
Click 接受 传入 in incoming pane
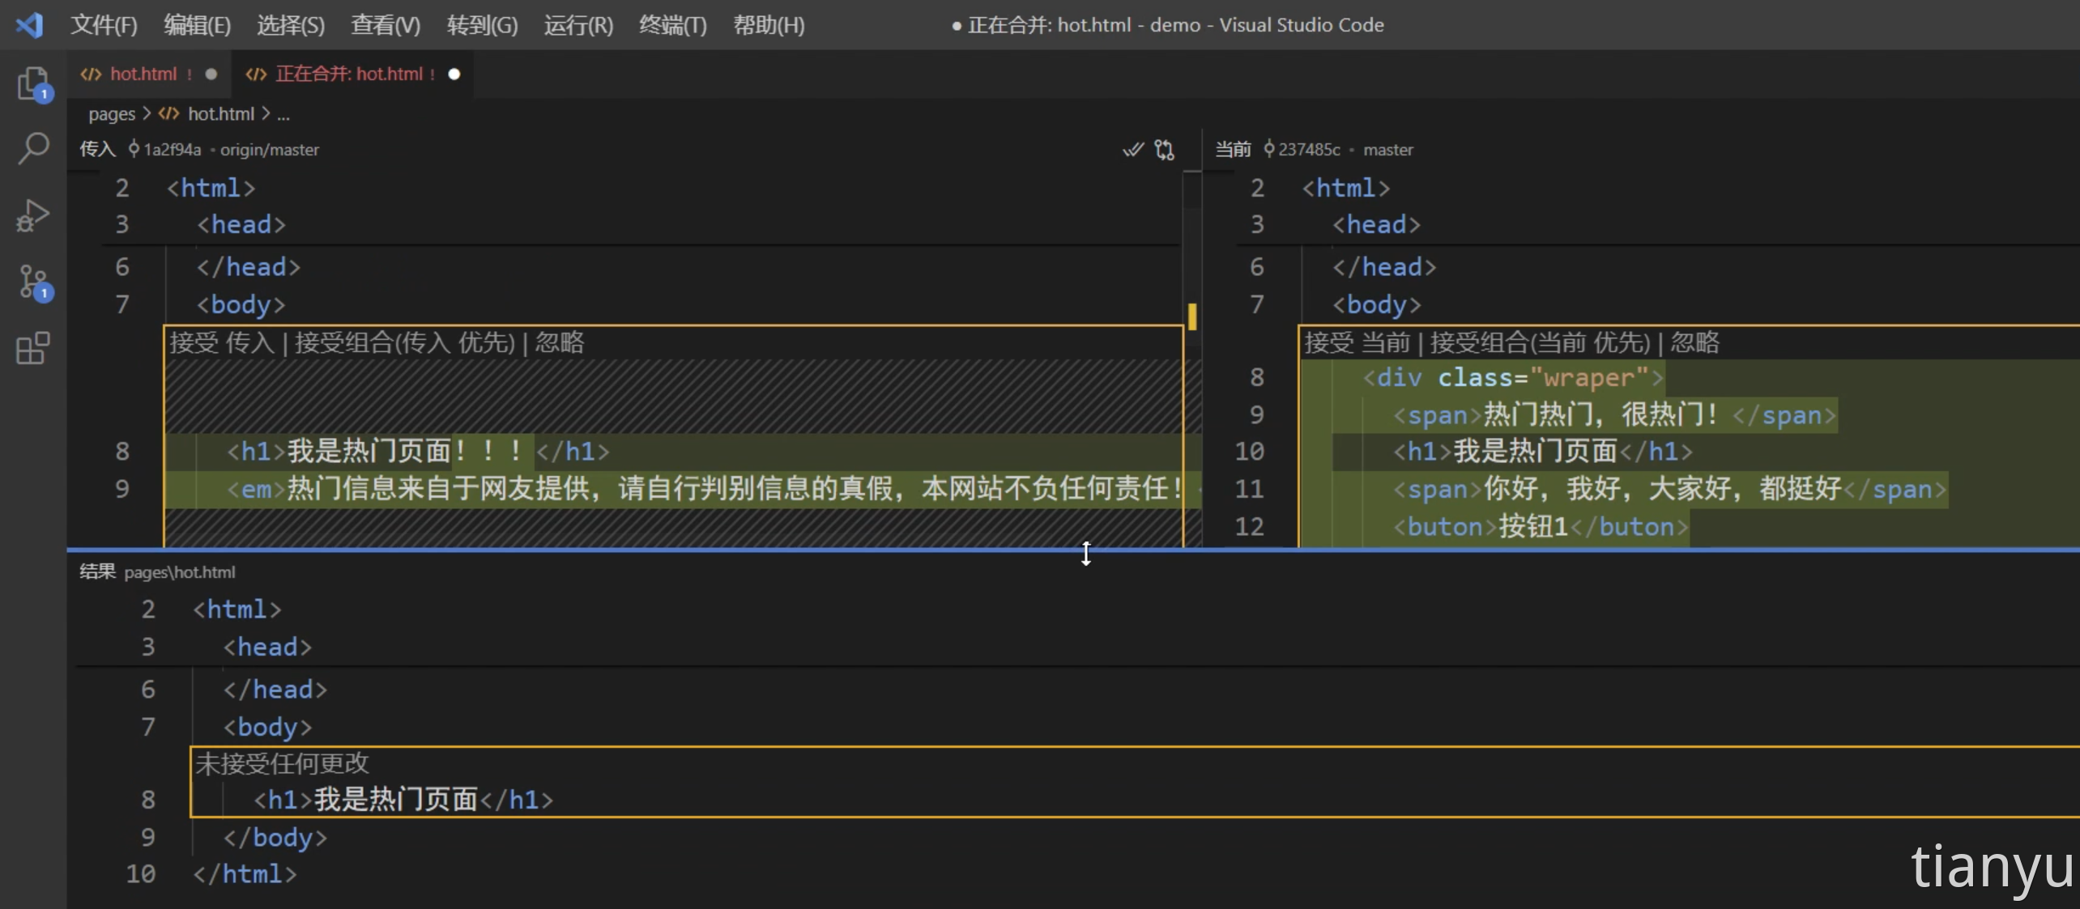223,342
